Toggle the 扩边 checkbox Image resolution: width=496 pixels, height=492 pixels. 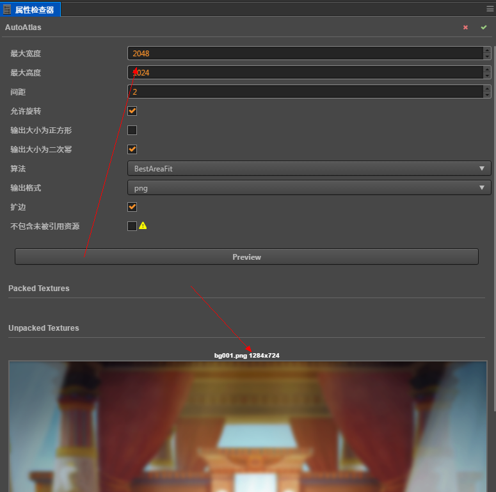[x=132, y=207]
